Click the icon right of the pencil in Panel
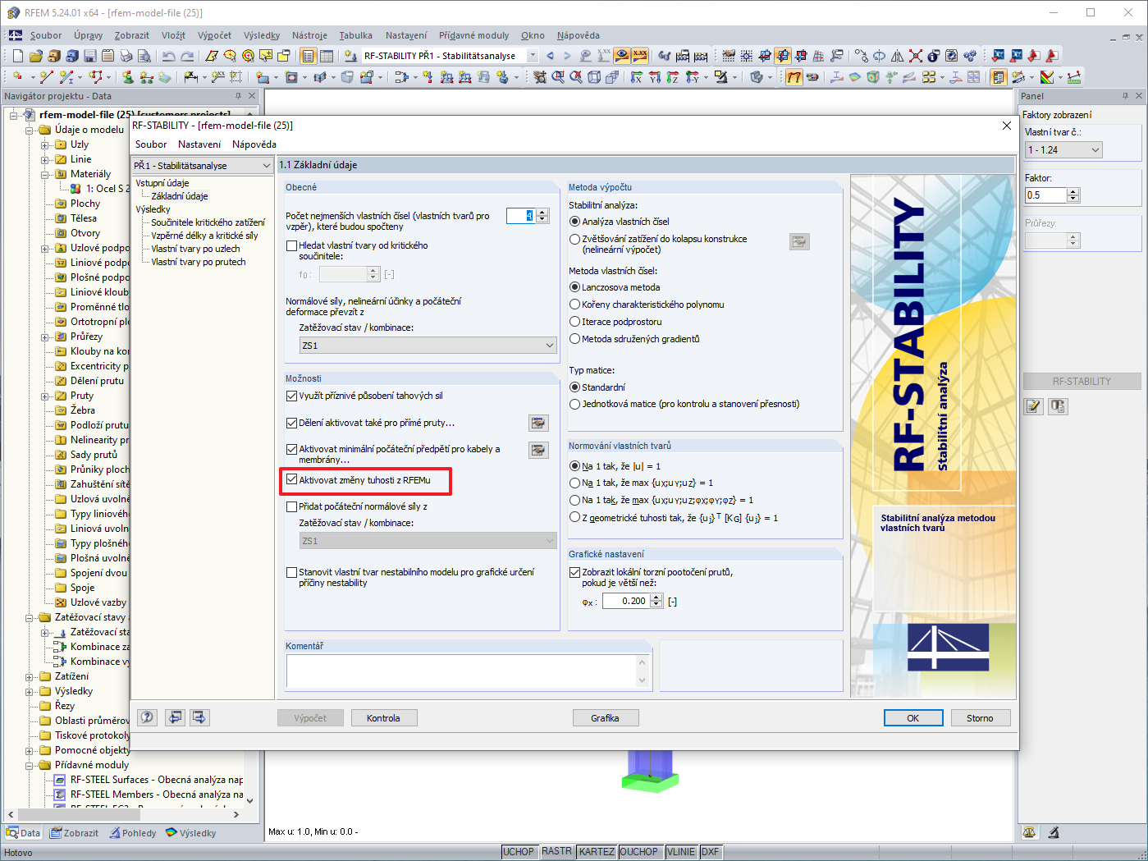The width and height of the screenshot is (1148, 861). click(x=1058, y=405)
